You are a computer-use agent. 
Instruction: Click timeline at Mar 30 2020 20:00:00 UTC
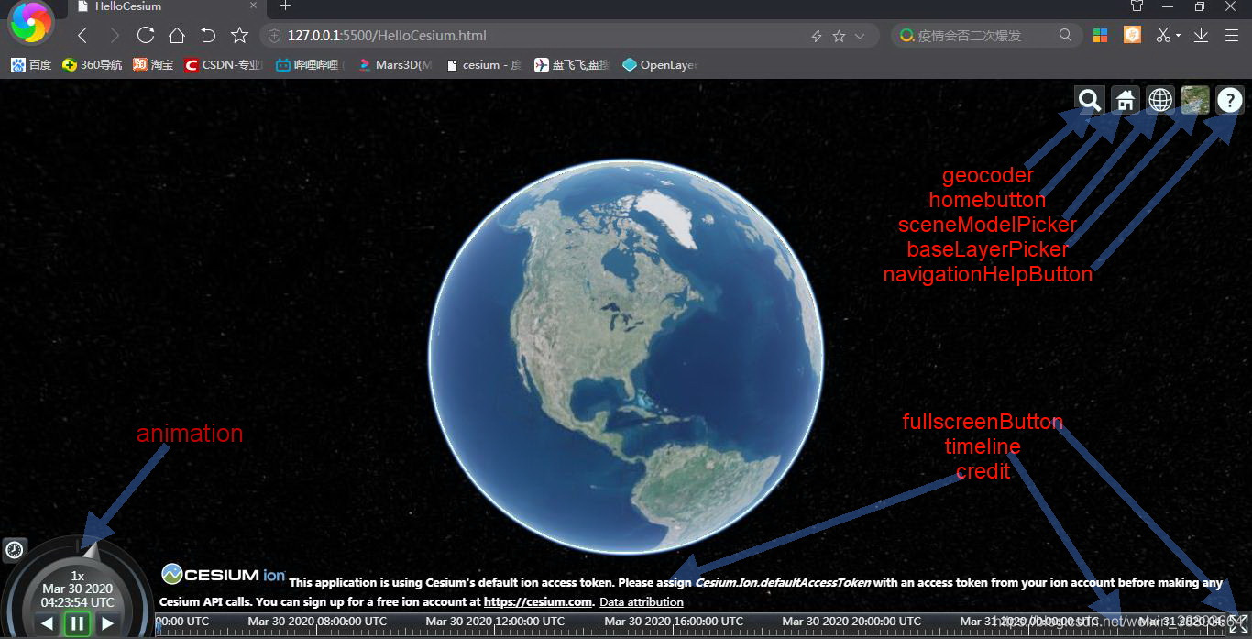click(x=851, y=622)
